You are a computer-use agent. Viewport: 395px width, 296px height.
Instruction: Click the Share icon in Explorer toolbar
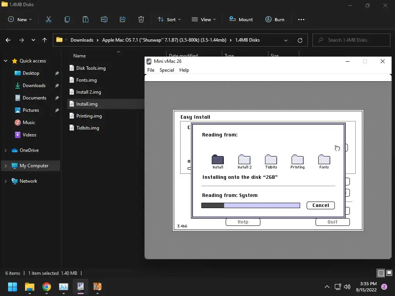tap(123, 19)
